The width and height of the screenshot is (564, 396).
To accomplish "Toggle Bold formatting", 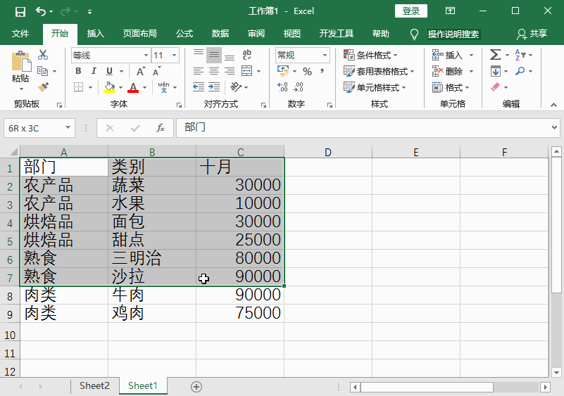I will [x=78, y=71].
